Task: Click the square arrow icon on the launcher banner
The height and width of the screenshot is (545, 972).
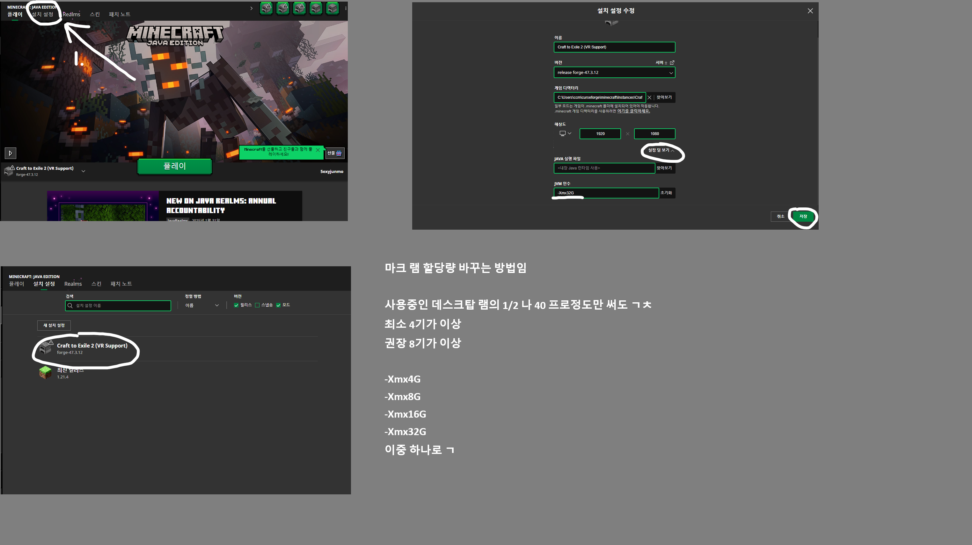Action: (x=11, y=153)
